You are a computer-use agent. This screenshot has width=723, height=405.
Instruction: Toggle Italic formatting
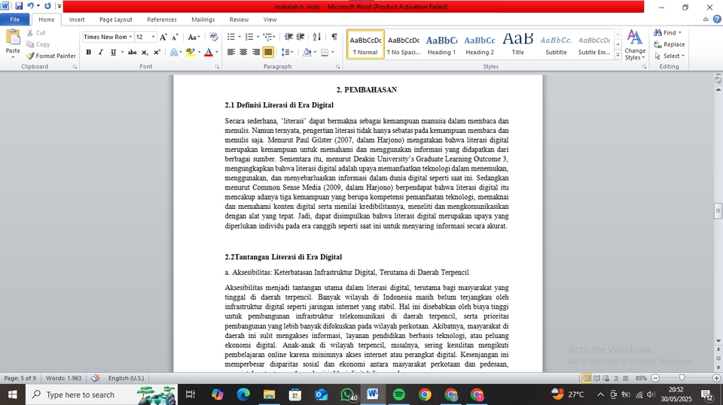100,52
